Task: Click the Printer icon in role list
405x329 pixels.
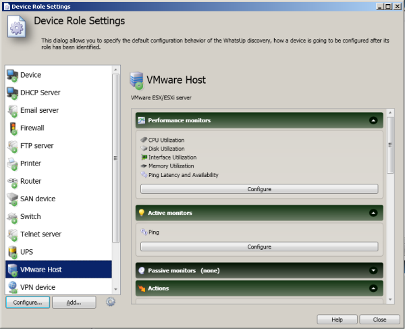Action: point(13,163)
